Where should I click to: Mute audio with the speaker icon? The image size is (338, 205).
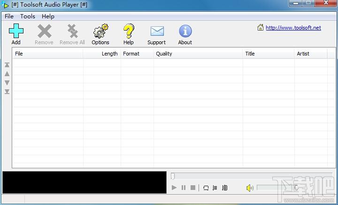click(x=250, y=188)
